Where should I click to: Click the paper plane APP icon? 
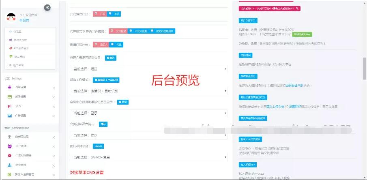point(10,48)
